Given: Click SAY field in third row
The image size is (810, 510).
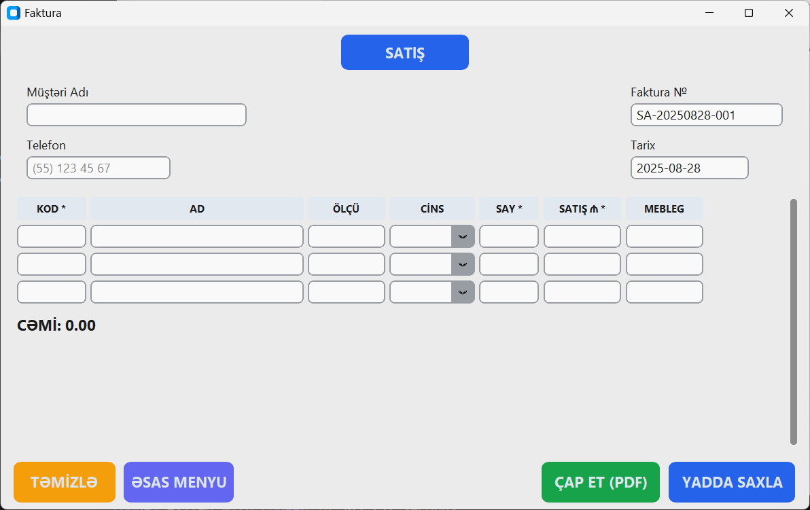Looking at the screenshot, I should coord(509,292).
